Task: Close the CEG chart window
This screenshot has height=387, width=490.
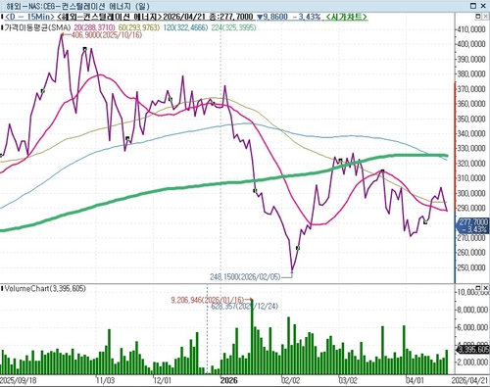Action: pos(483,6)
